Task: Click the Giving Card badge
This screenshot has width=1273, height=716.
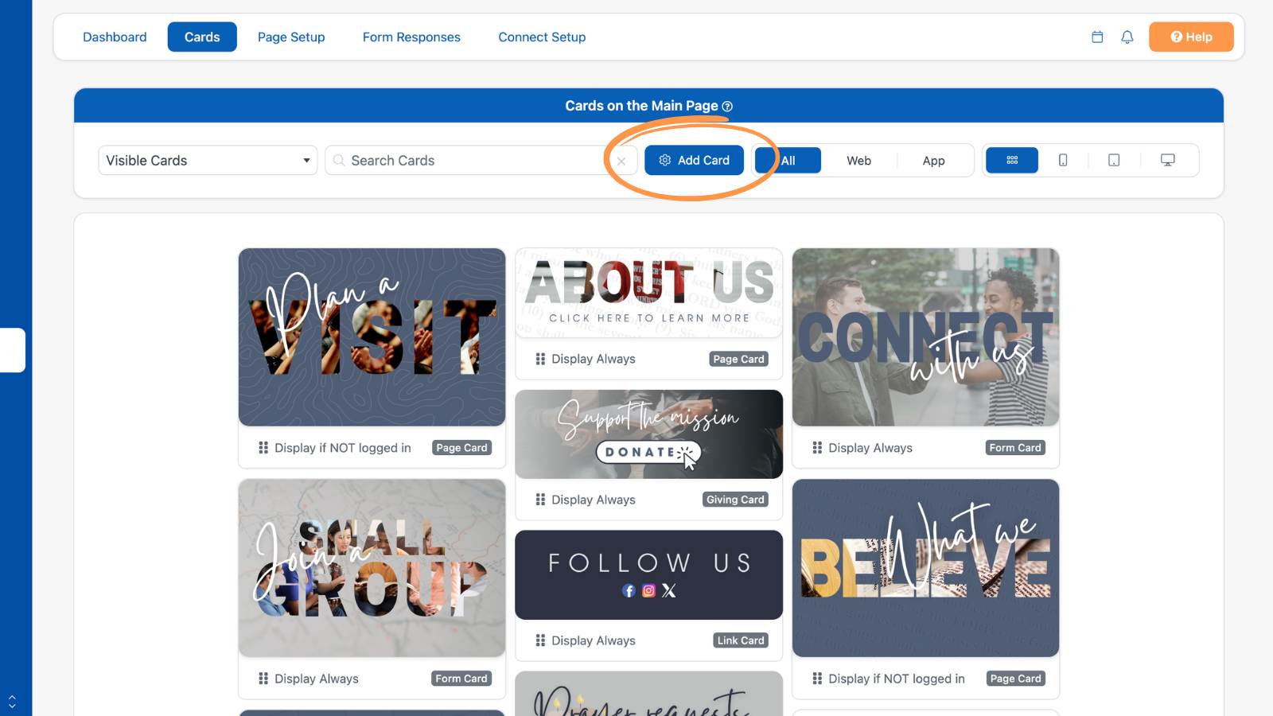Action: 735,500
